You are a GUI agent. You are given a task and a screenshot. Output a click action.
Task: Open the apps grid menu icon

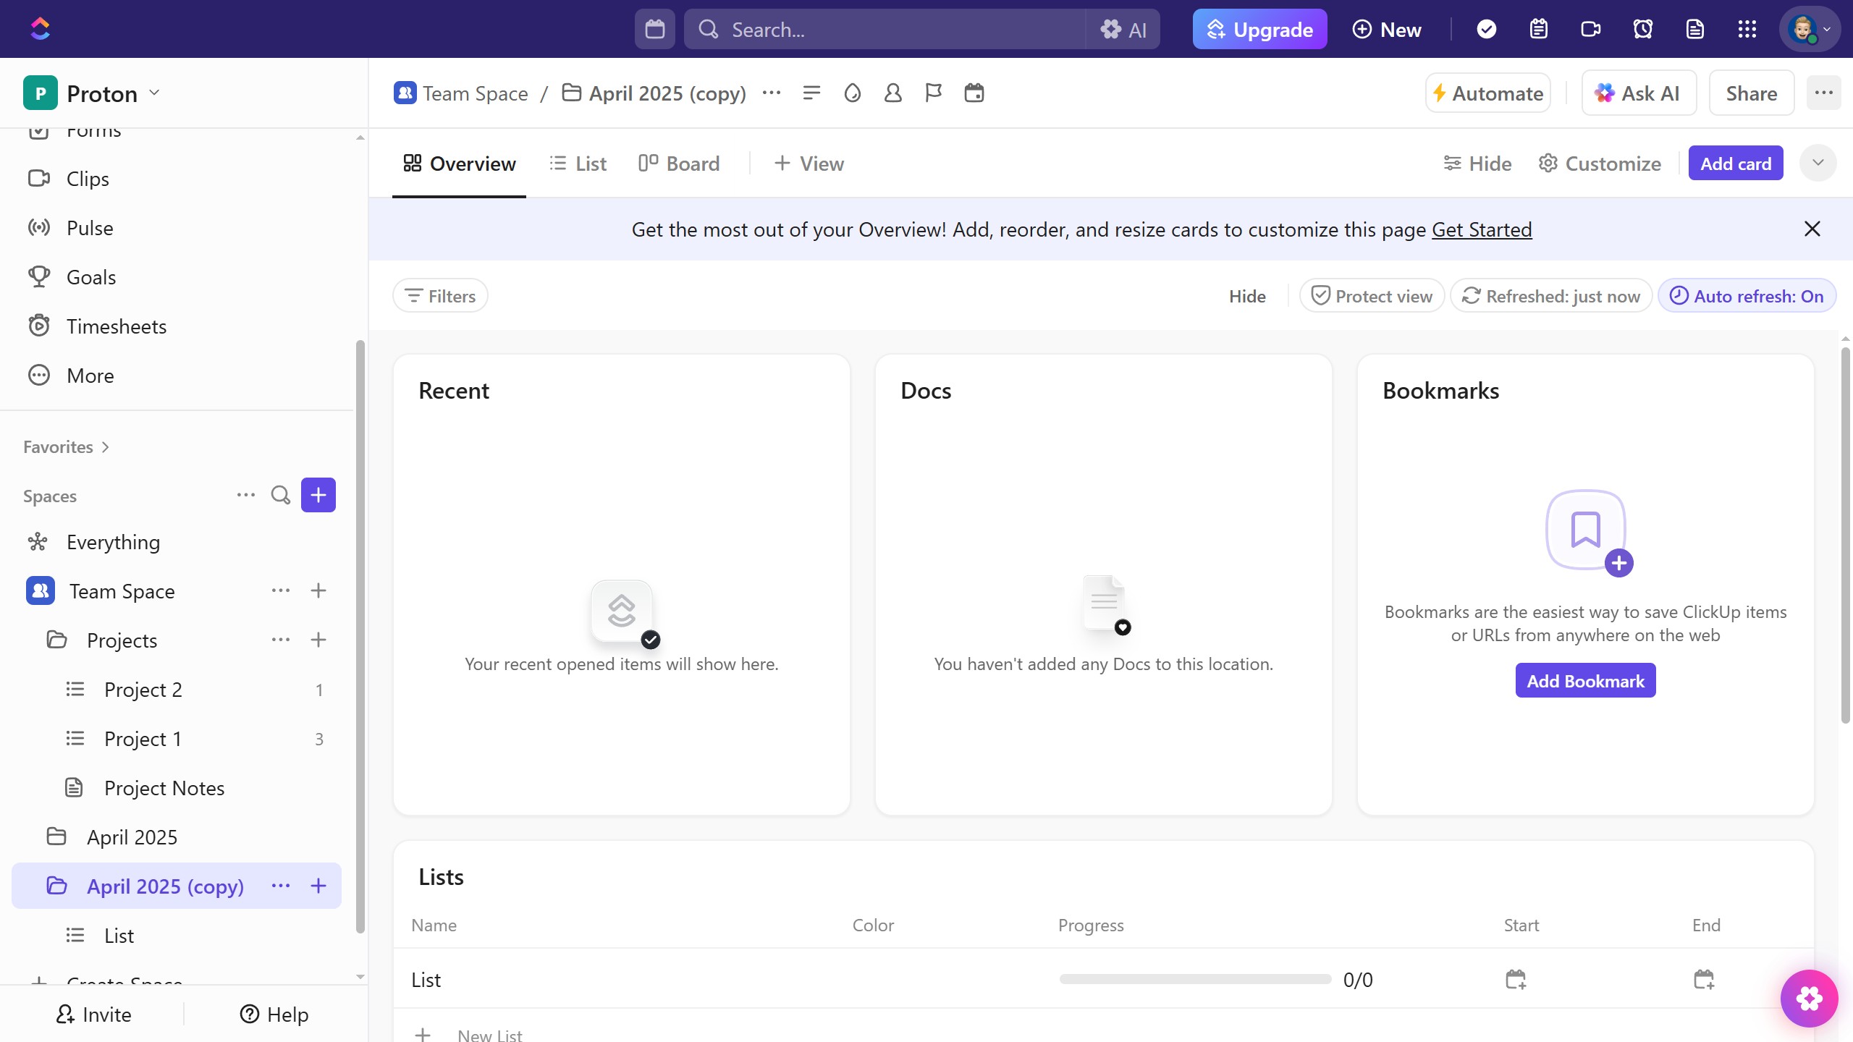pos(1747,29)
